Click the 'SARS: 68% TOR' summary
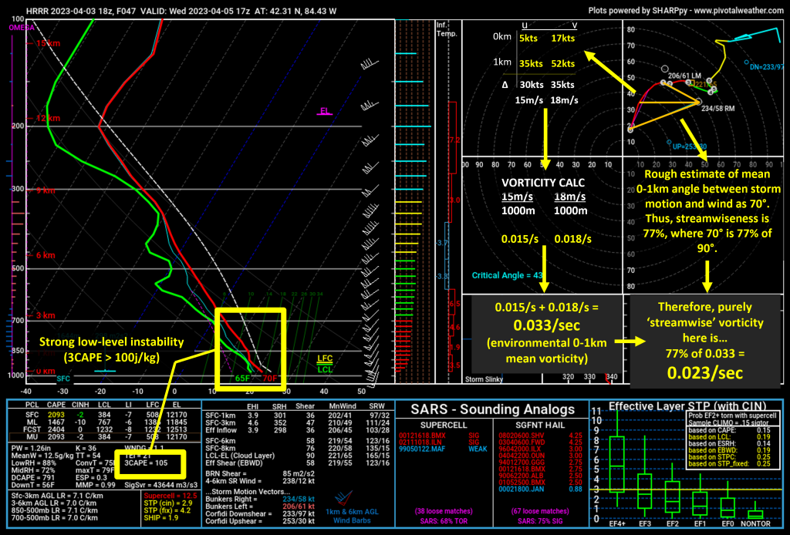 pyautogui.click(x=444, y=521)
